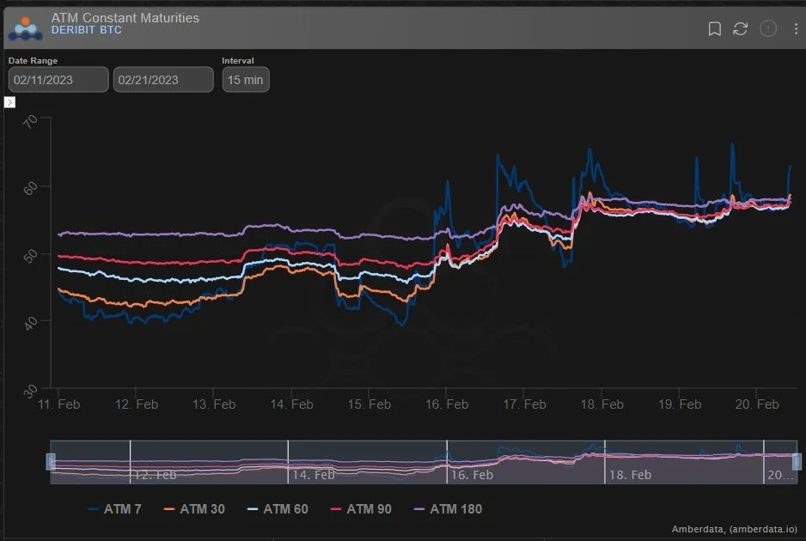Click the DERIBIT BTC subtitle

pyautogui.click(x=86, y=30)
